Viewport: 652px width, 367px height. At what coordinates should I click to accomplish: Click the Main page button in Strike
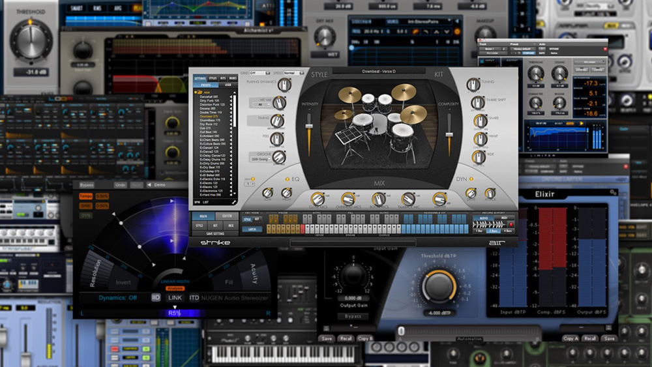pos(203,216)
